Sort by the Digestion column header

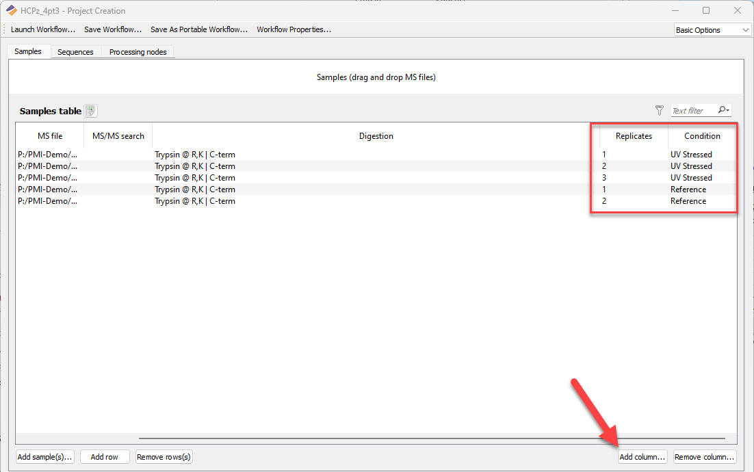click(x=376, y=136)
